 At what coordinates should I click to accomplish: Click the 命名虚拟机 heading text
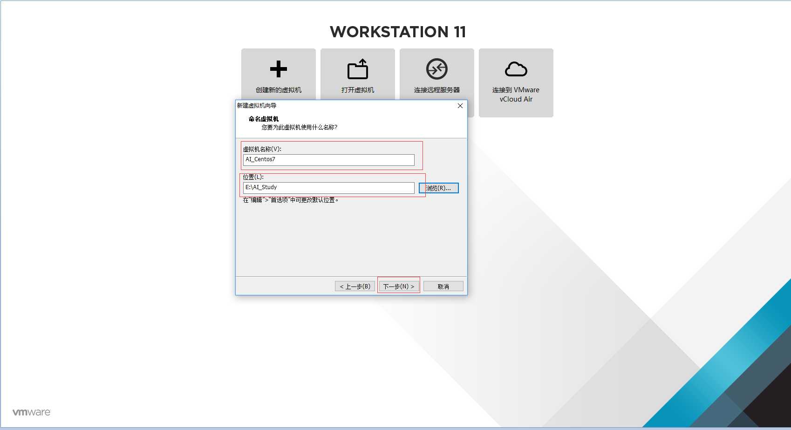tap(264, 119)
